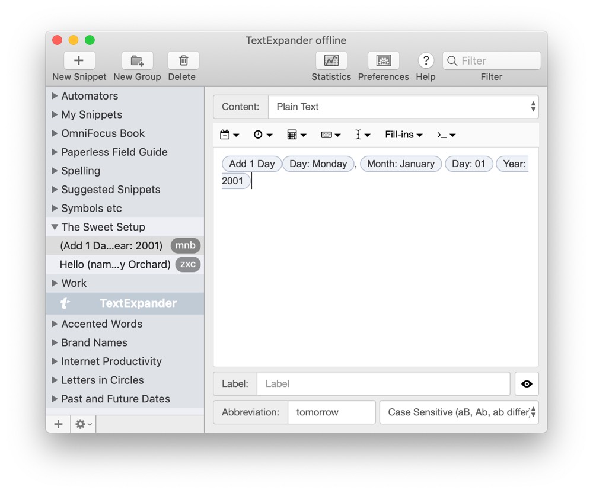Close the TextExpander window

(x=57, y=40)
